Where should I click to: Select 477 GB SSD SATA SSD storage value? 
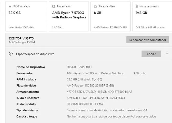[x=99, y=92]
